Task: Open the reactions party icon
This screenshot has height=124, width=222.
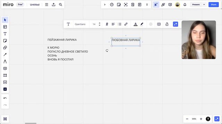Action: coord(163,4)
